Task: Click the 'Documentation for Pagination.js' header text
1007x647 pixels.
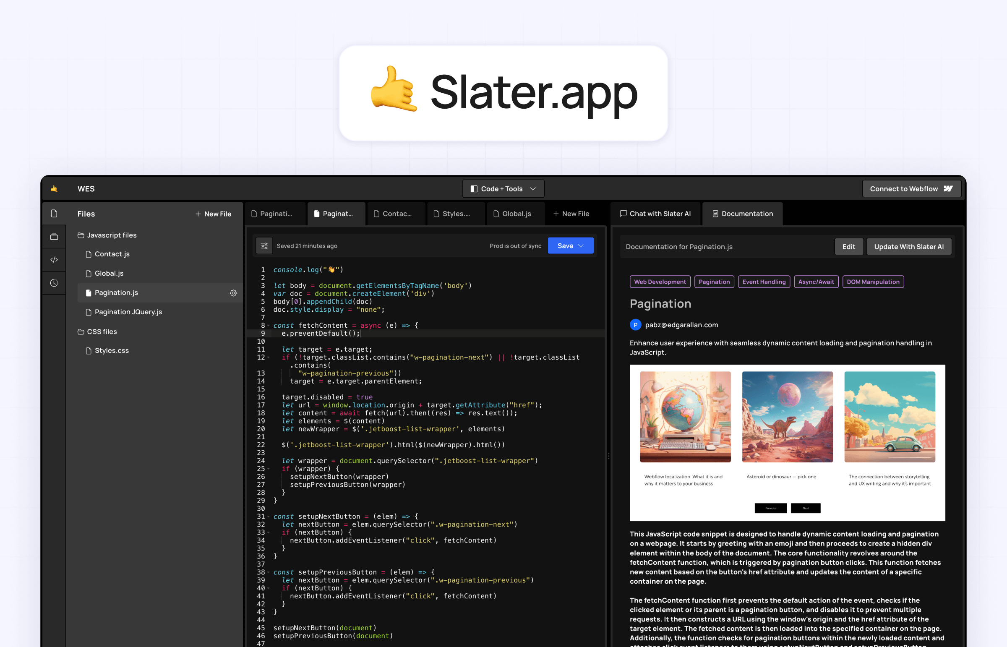Action: pos(679,247)
